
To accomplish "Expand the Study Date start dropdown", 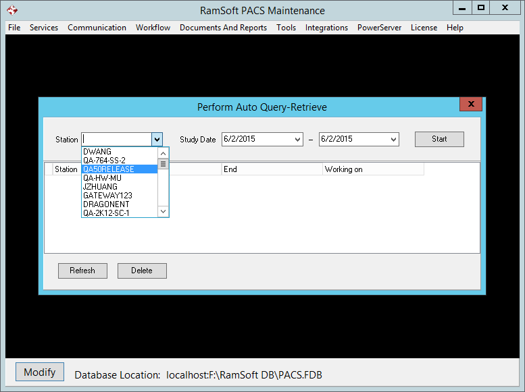I will (298, 139).
